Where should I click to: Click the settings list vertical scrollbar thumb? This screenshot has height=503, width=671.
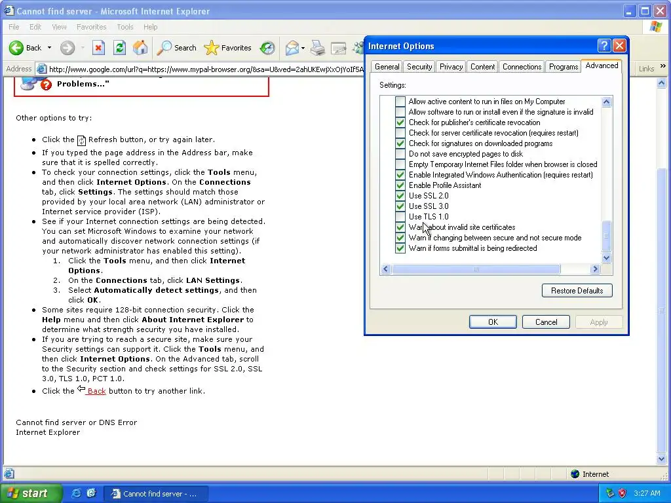tap(606, 236)
